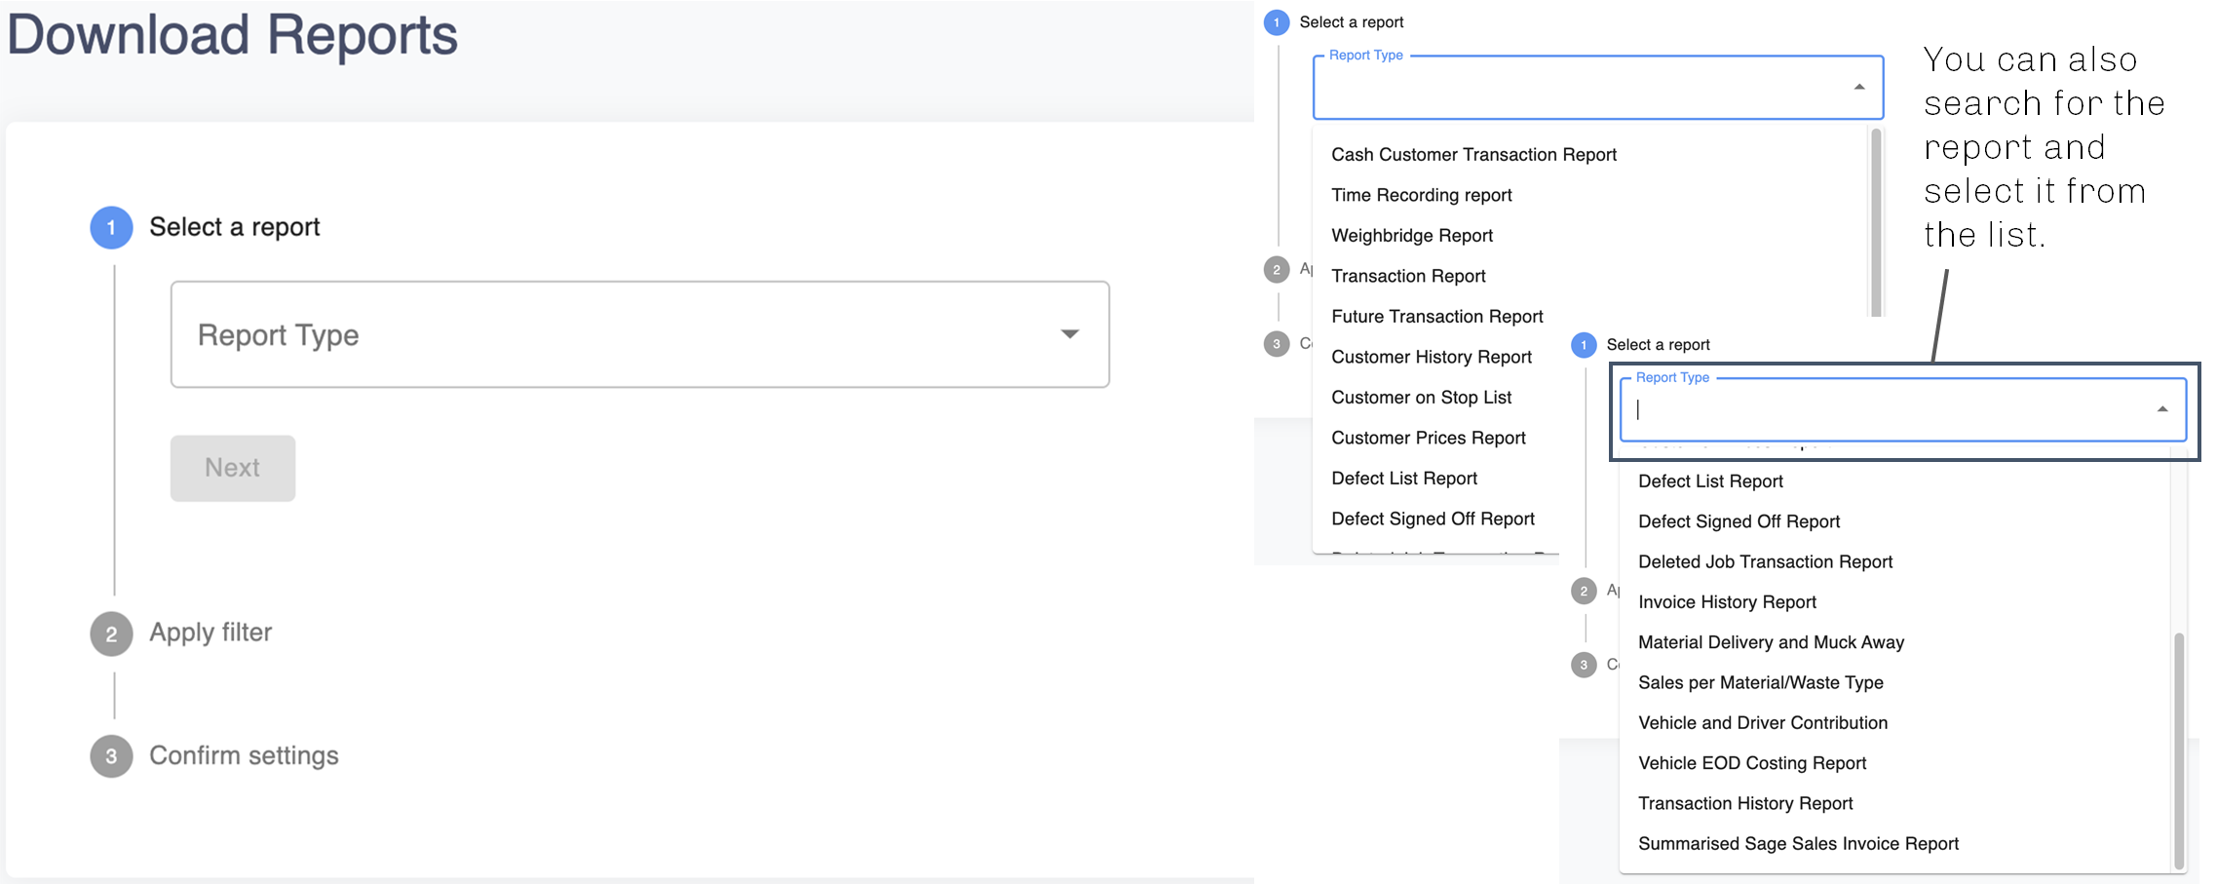Screen dimensions: 2217x884
Task: Select the Apply filter step label
Action: point(210,633)
